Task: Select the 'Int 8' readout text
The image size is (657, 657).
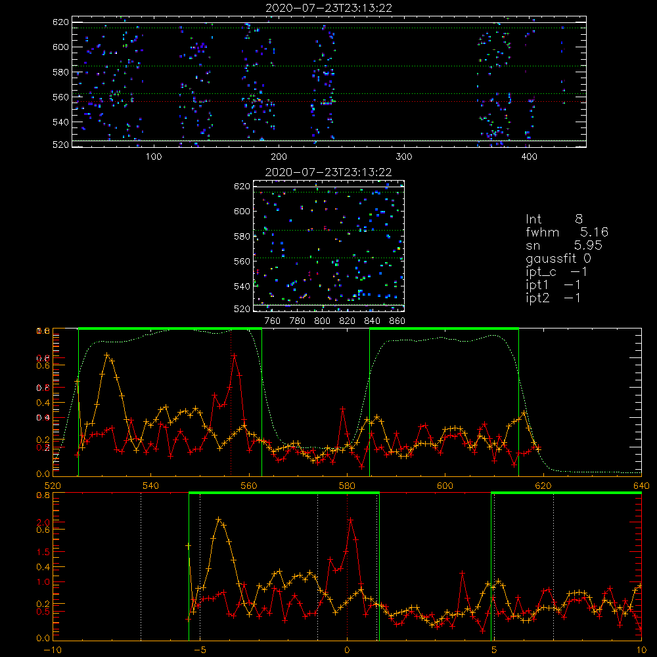Action: pyautogui.click(x=554, y=219)
